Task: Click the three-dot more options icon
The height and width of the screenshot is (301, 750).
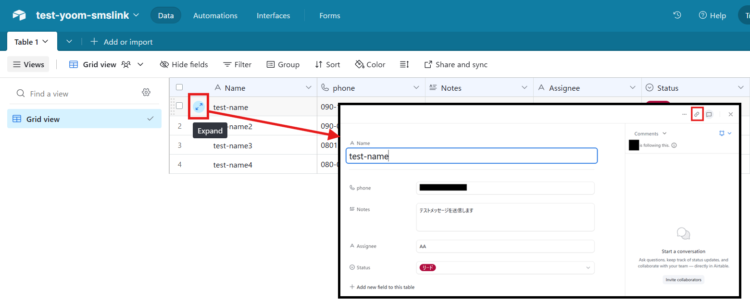Action: pos(684,114)
